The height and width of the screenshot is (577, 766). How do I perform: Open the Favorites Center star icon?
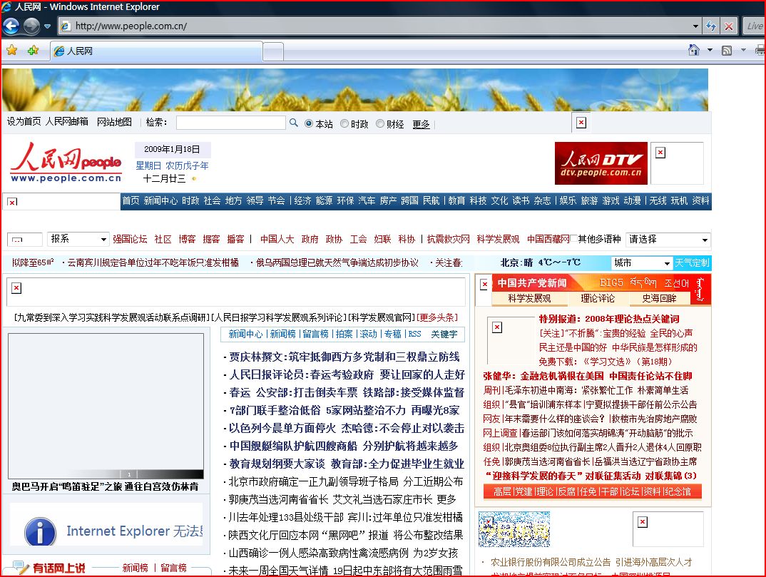click(11, 50)
